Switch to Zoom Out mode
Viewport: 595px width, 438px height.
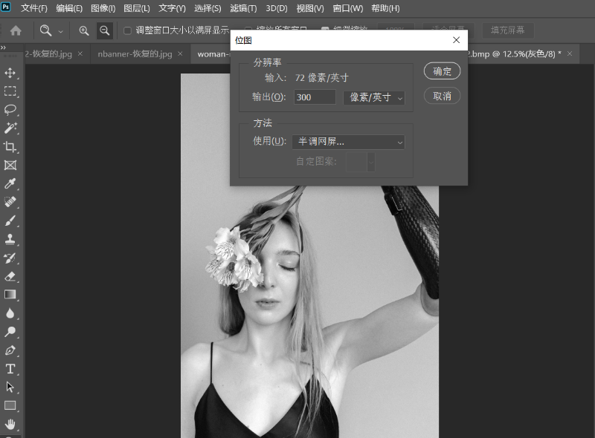point(105,30)
